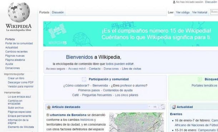
Task: Click the Participación y comunidad heading
Action: 109,79
